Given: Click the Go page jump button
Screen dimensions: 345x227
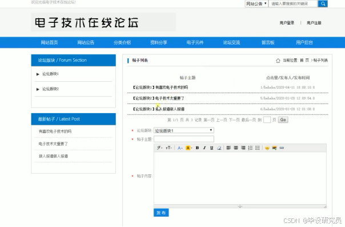Looking at the screenshot, I should (283, 120).
